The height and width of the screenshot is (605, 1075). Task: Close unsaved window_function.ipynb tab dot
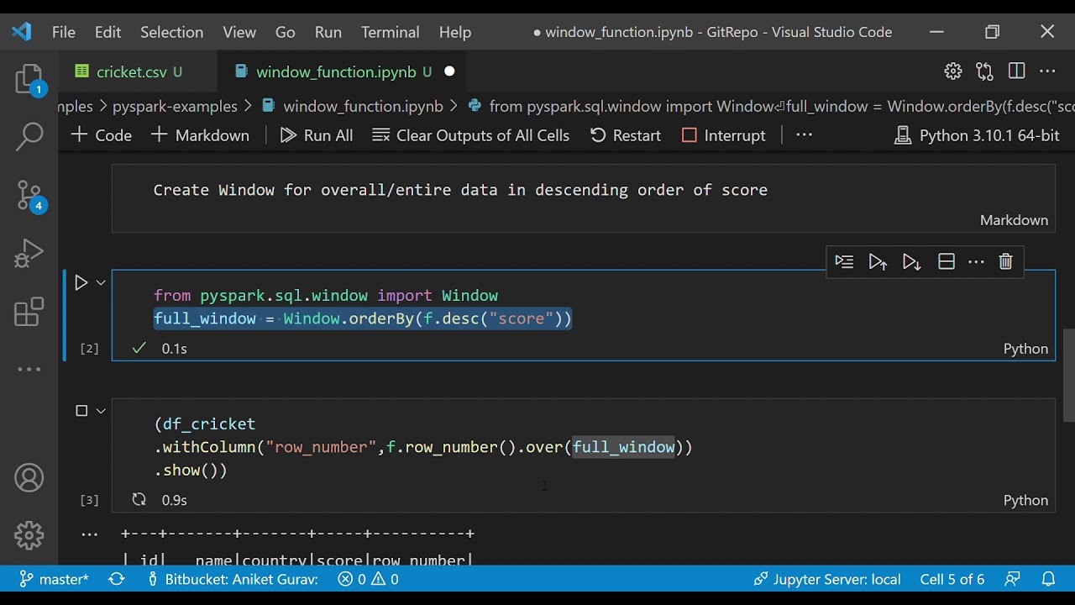449,71
